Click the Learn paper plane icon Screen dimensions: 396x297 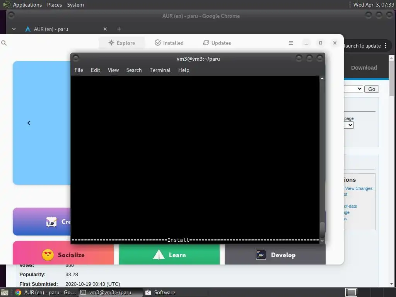159,255
